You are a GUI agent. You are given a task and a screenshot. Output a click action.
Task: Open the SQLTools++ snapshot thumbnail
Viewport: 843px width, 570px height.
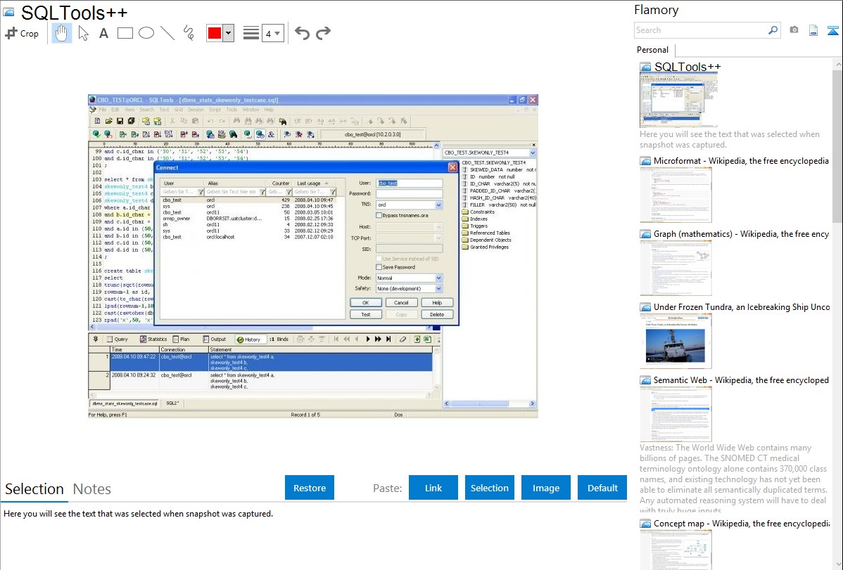point(678,99)
